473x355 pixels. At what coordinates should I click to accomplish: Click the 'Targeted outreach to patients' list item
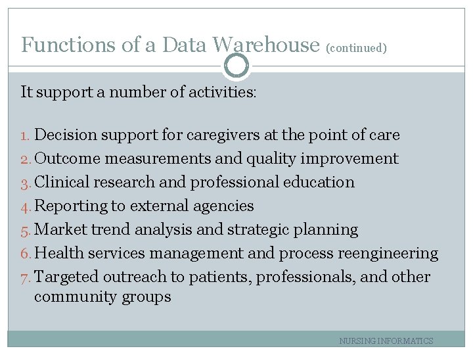pyautogui.click(x=232, y=277)
